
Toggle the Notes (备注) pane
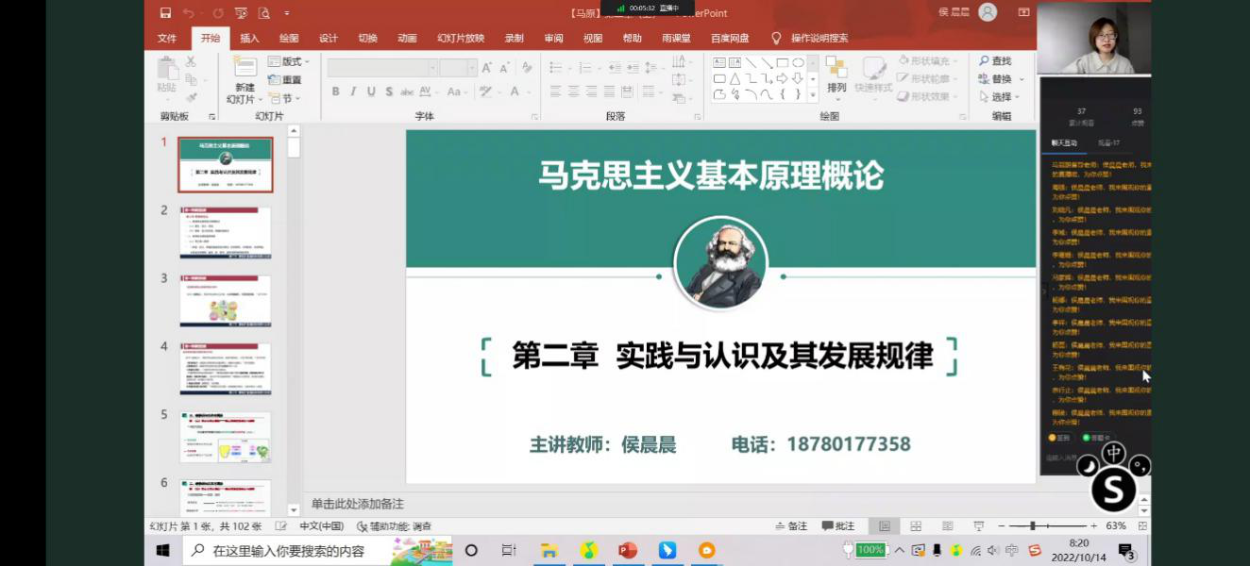pos(791,526)
